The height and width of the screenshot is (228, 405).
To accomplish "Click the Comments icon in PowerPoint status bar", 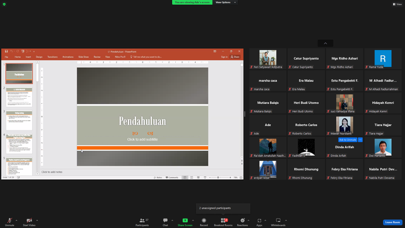I will point(172,177).
